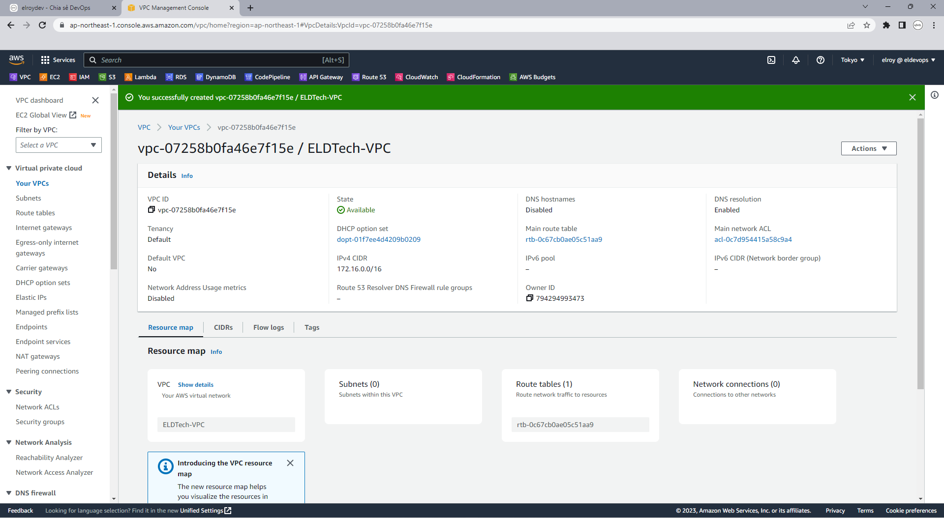Open the browser extensions puzzle icon

pos(886,25)
